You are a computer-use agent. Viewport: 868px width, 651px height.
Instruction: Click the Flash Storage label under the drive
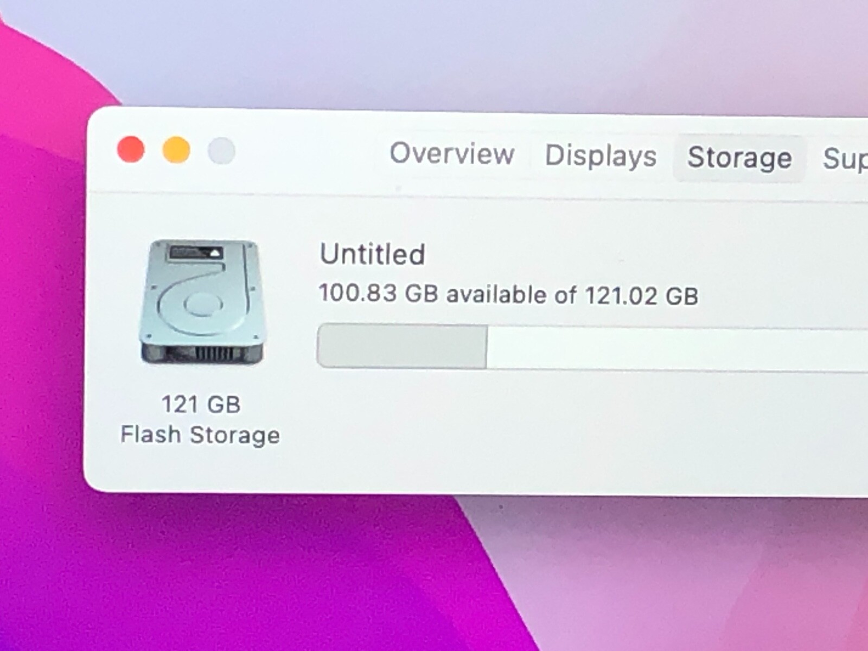(x=200, y=435)
